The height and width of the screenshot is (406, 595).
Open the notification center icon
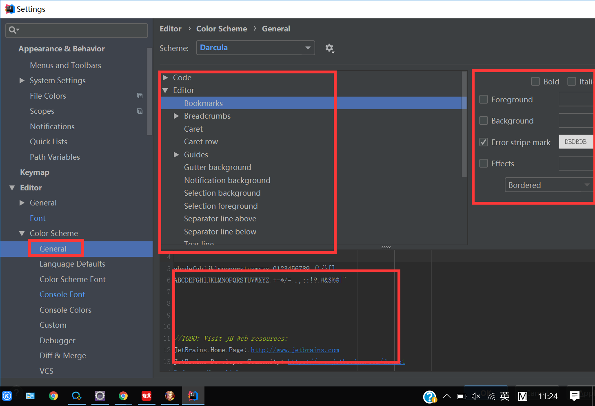coord(575,396)
